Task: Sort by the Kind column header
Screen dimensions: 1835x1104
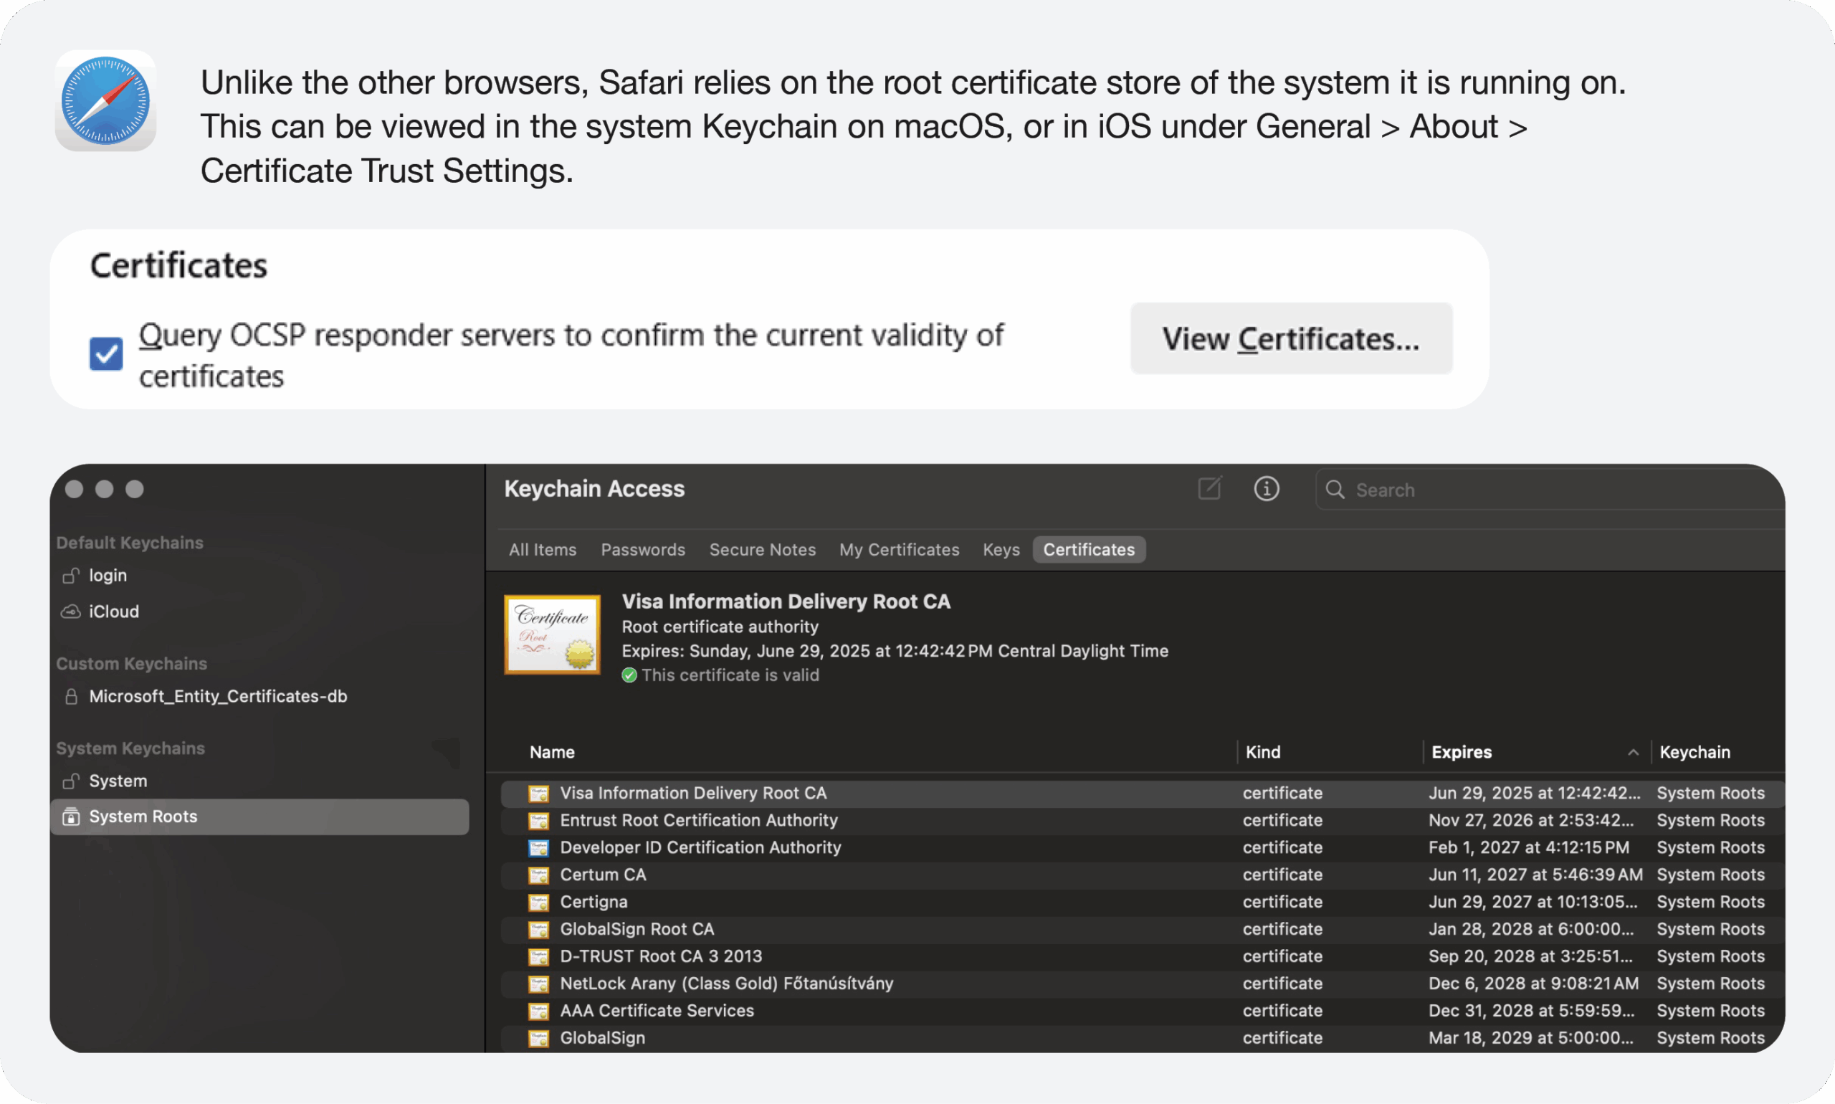Action: 1263,752
